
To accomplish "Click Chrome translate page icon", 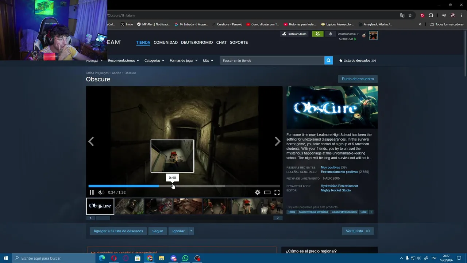I will click(402, 15).
